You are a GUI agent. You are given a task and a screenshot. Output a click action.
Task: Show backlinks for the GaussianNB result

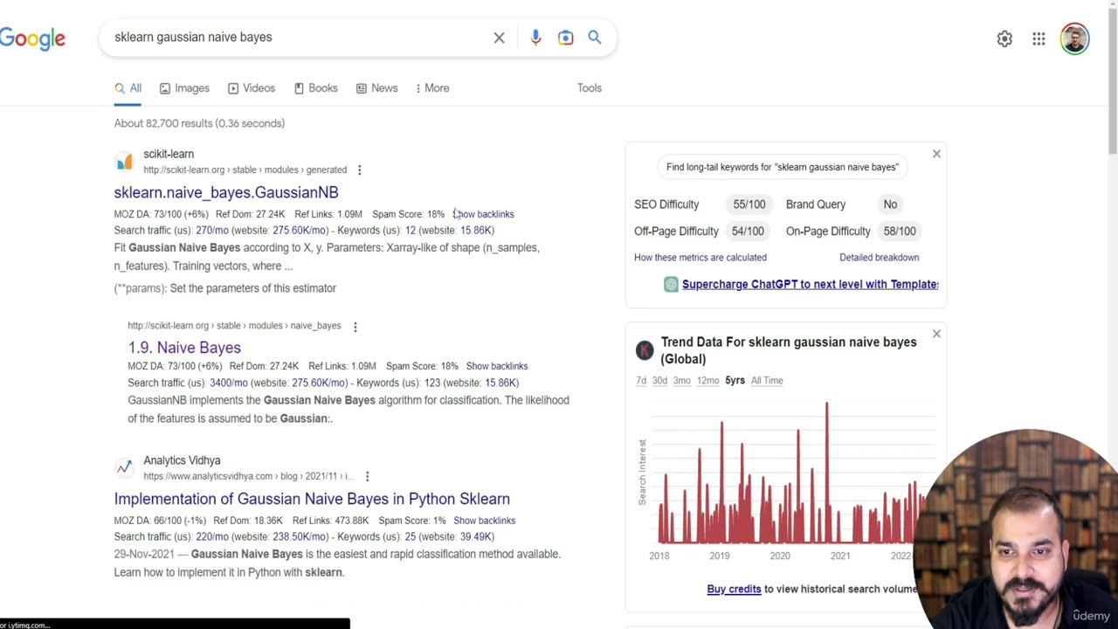tap(484, 214)
